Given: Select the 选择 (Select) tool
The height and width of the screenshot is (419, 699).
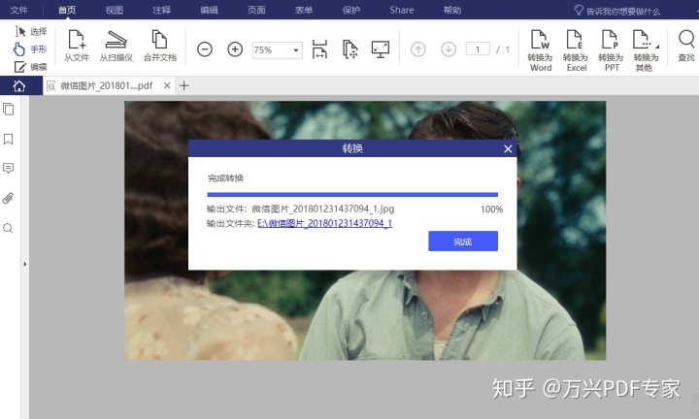Looking at the screenshot, I should 30,31.
